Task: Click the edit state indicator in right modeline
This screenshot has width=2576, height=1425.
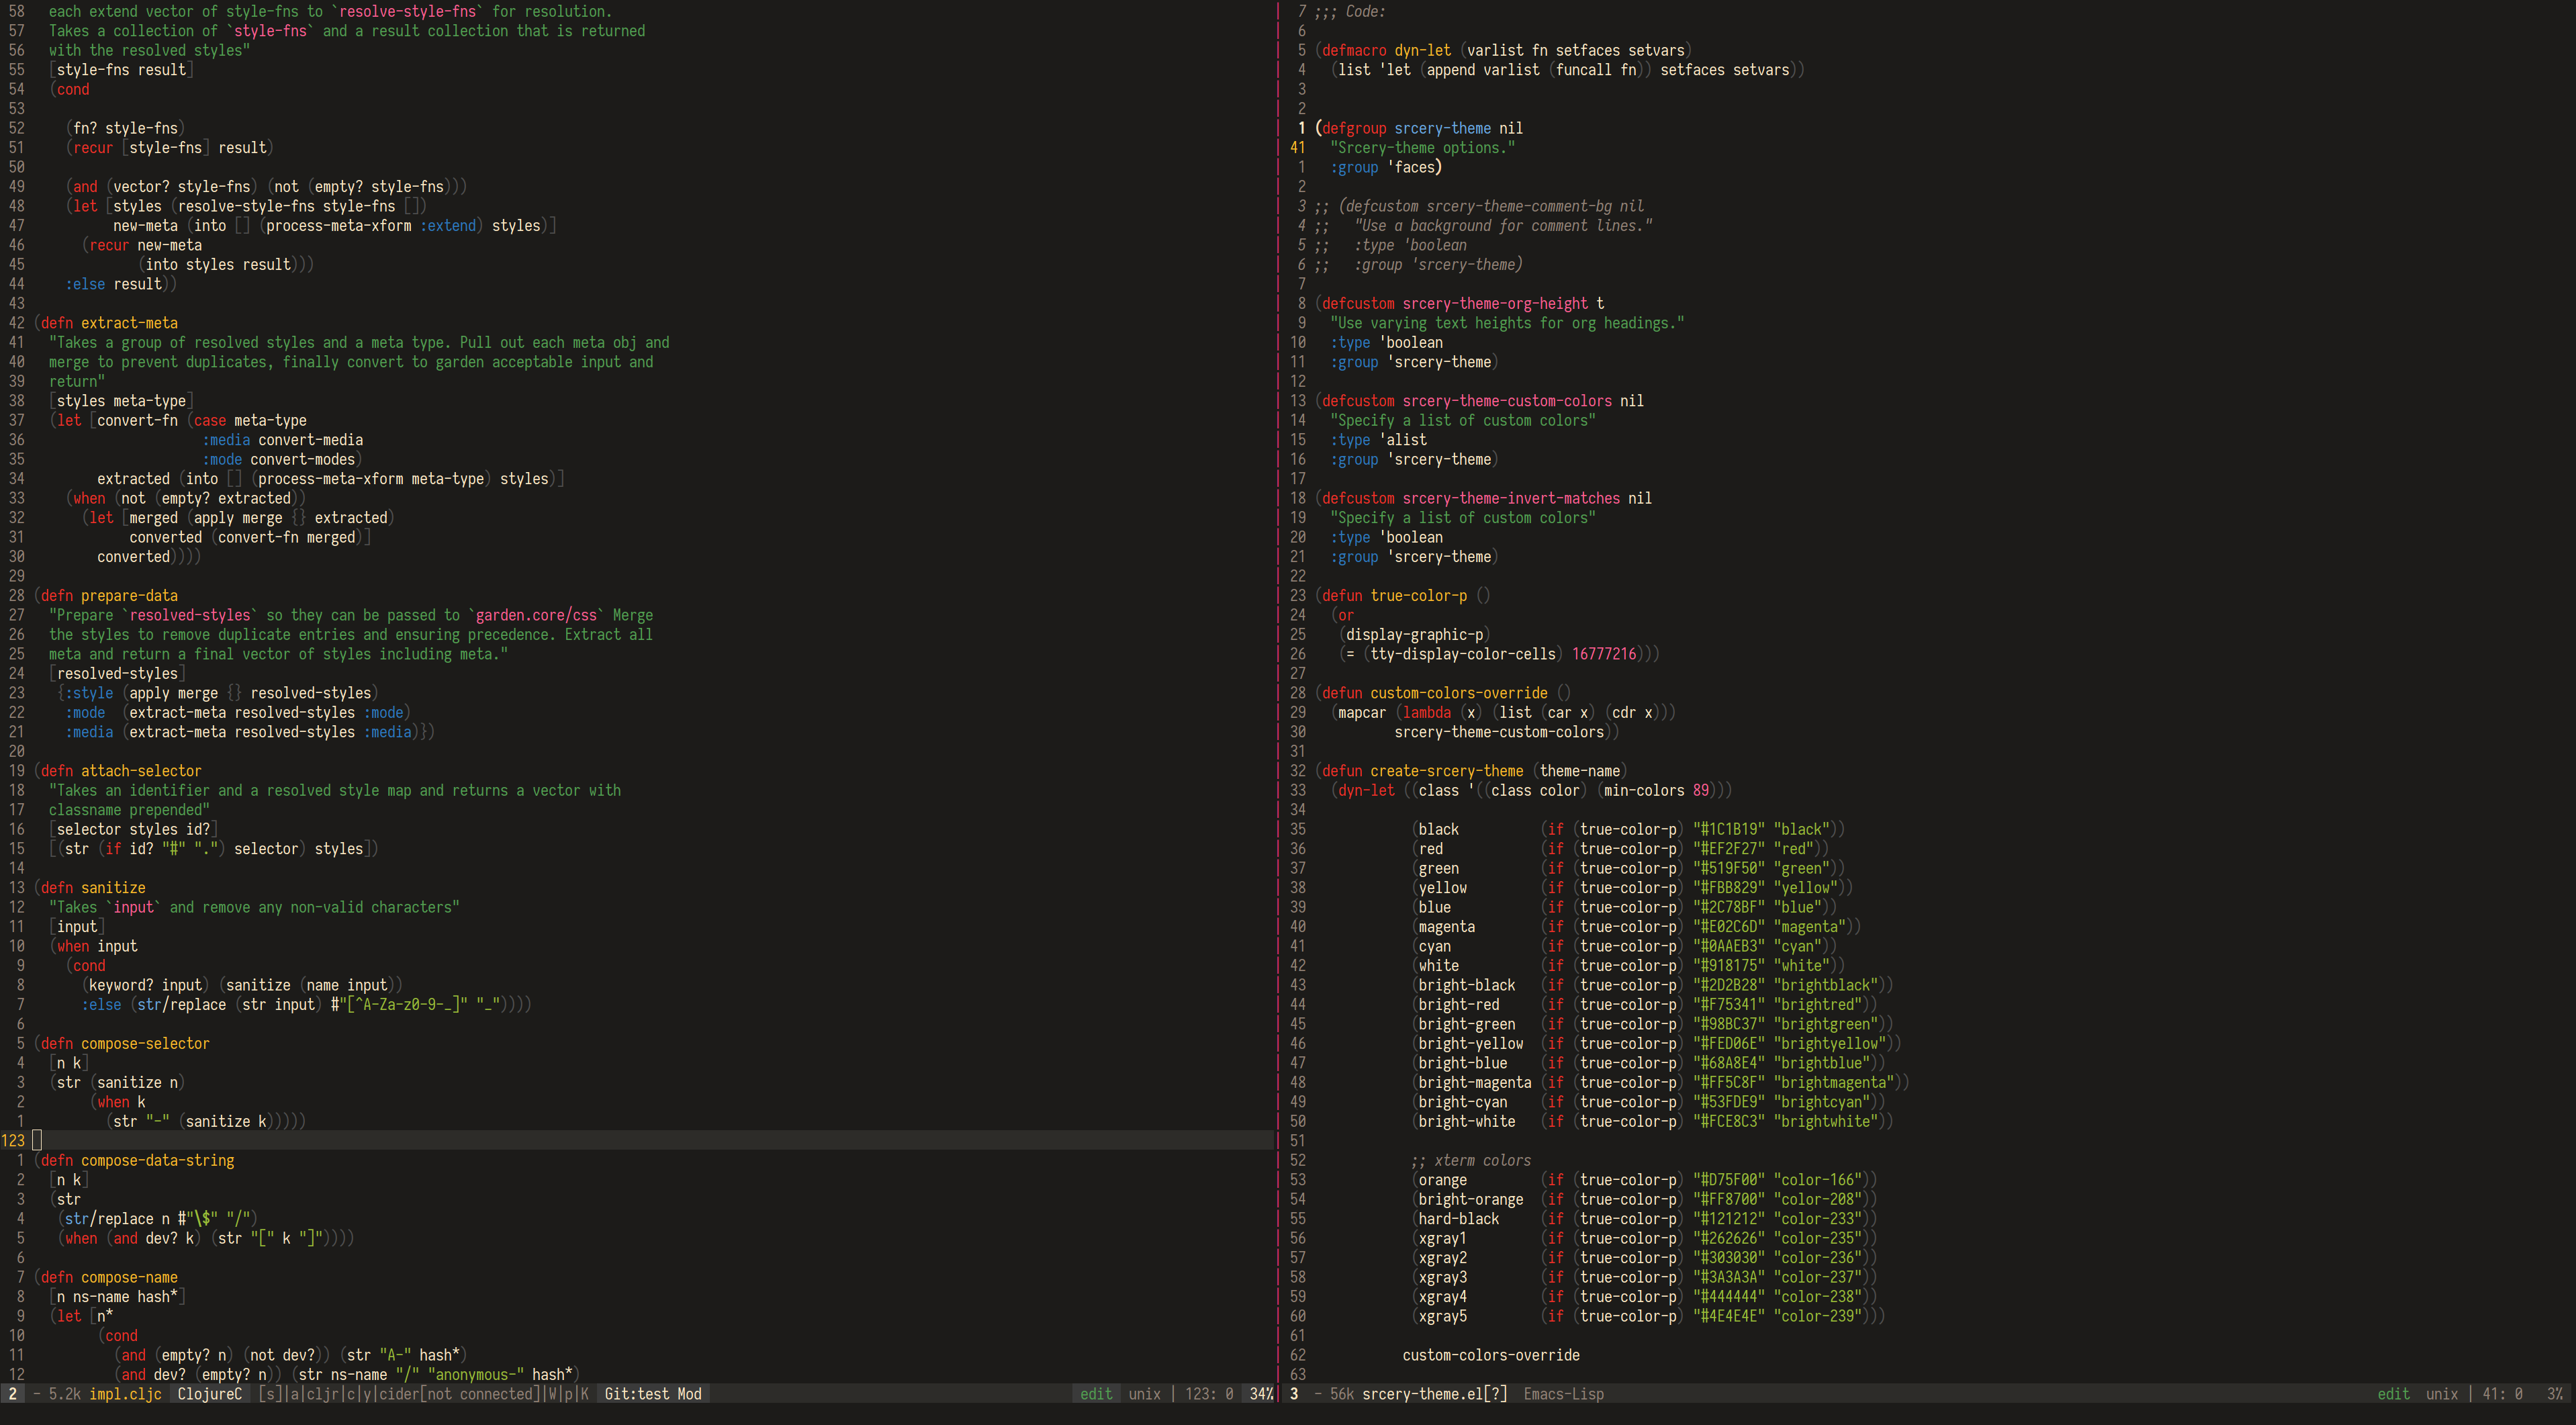Action: 2393,1394
